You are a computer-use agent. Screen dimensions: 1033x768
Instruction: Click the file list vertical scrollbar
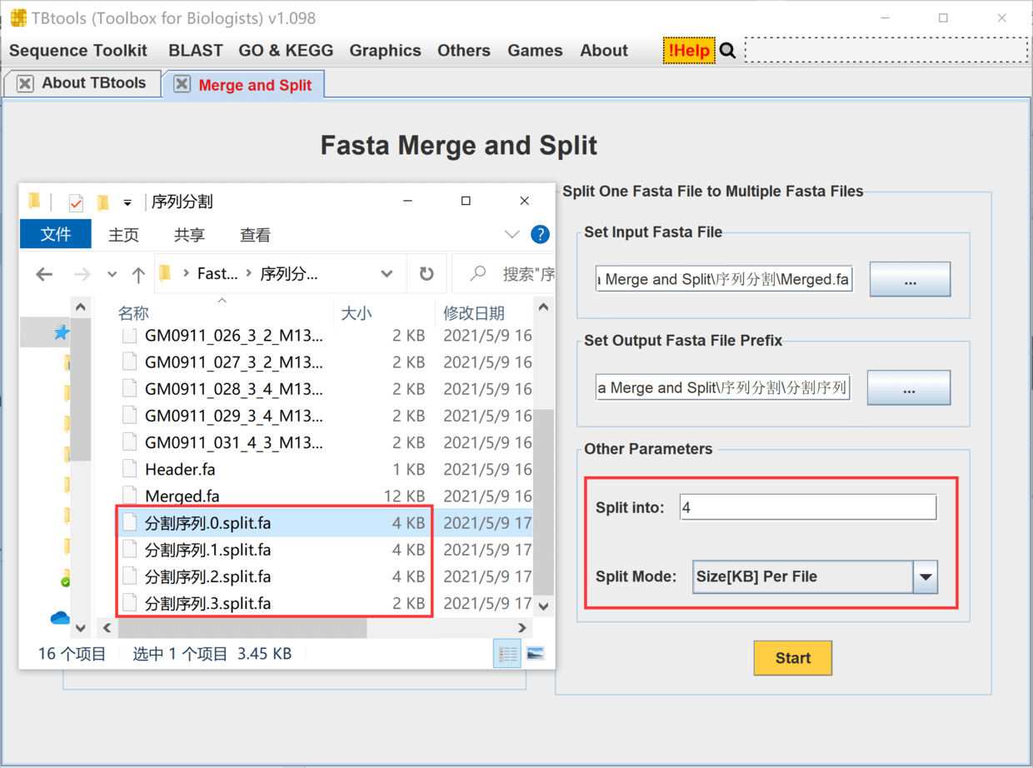tap(543, 503)
